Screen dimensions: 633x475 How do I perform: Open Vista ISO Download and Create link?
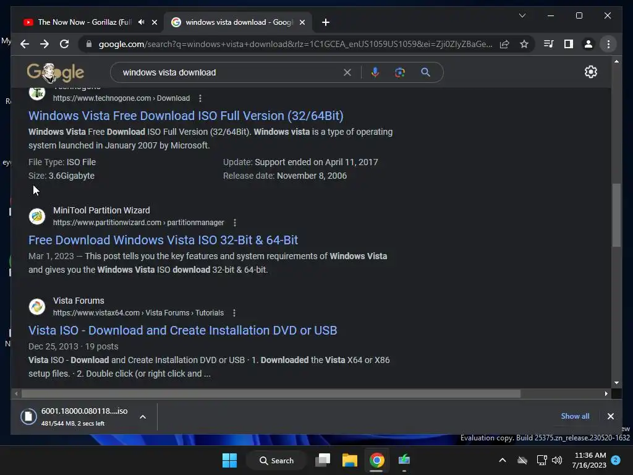[x=182, y=330]
